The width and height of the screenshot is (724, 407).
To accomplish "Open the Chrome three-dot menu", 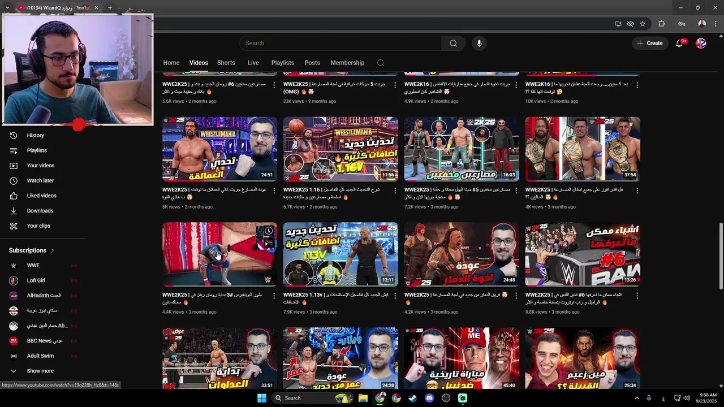I will coord(716,24).
